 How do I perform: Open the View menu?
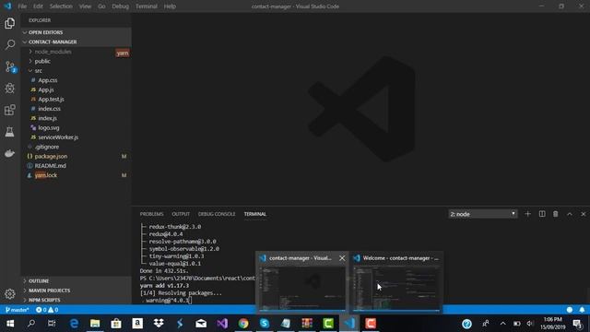pos(85,6)
